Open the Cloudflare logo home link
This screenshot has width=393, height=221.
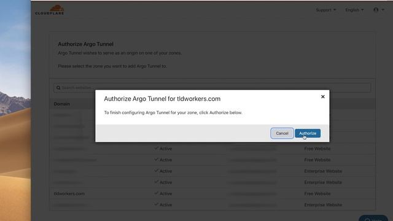tap(50, 10)
